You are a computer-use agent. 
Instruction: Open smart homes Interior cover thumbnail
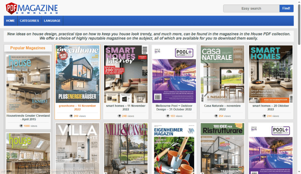126,74
